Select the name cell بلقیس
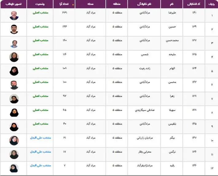The height and width of the screenshot is (176, 218). pyautogui.click(x=172, y=124)
